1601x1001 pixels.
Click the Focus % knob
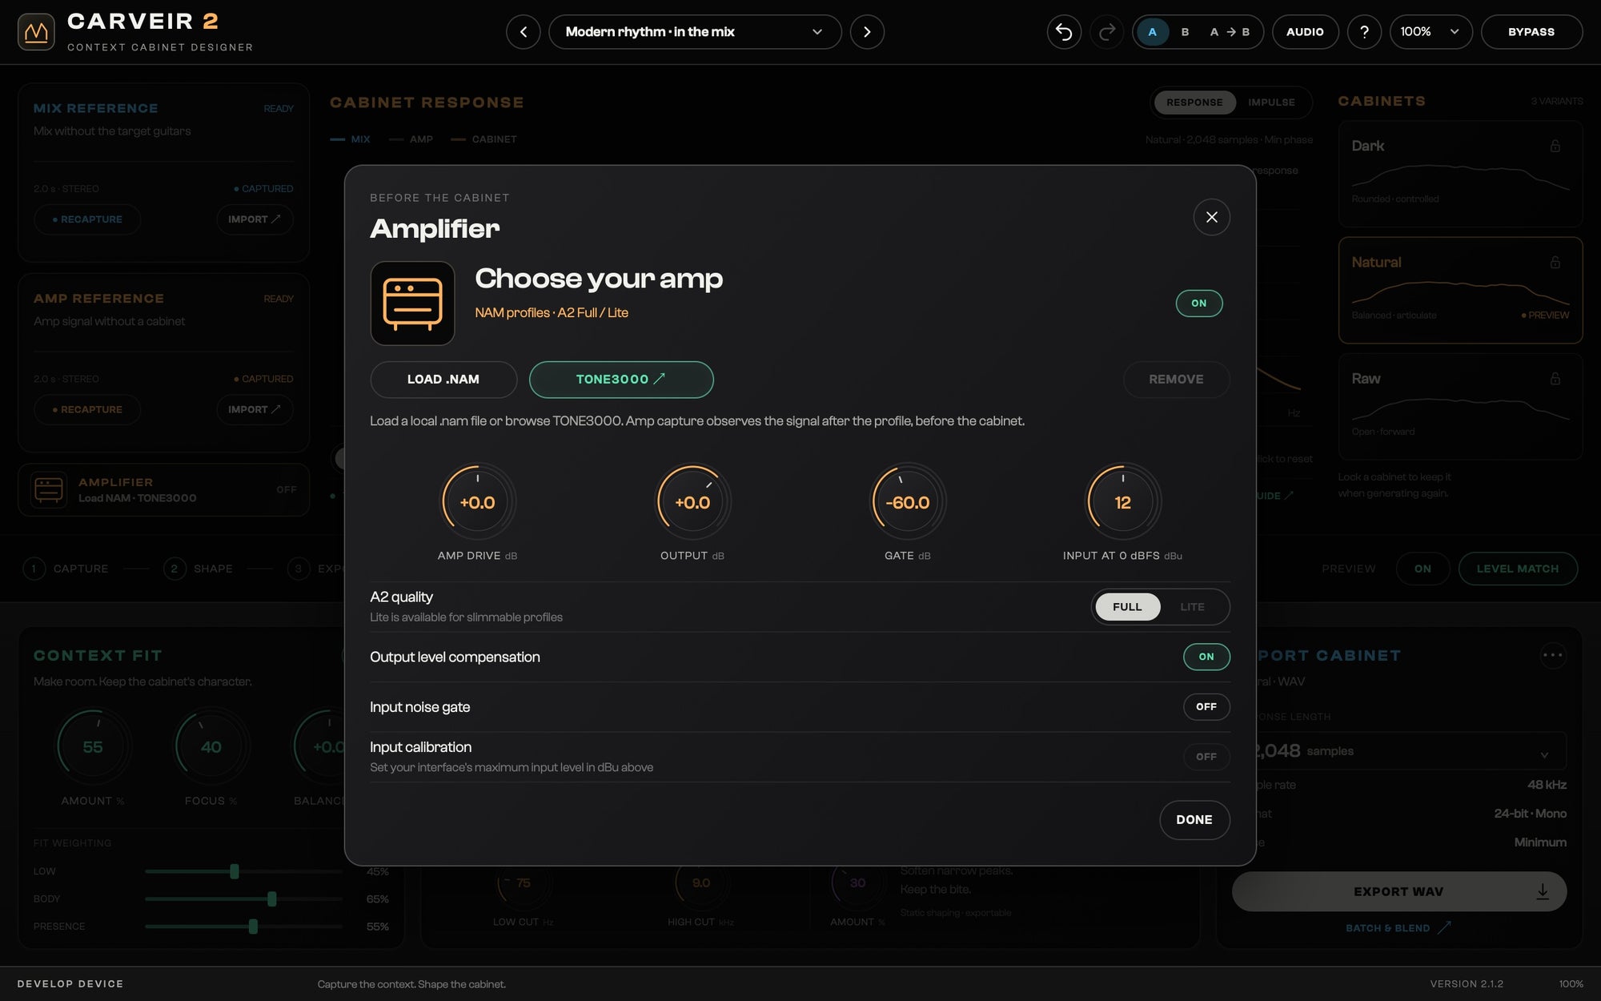coord(211,747)
